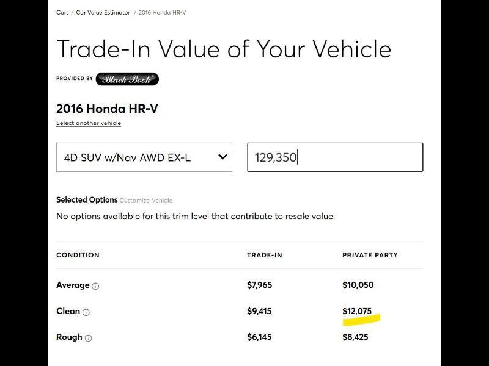Image resolution: width=489 pixels, height=366 pixels.
Task: Click the Black Book logo
Action: pos(127,79)
